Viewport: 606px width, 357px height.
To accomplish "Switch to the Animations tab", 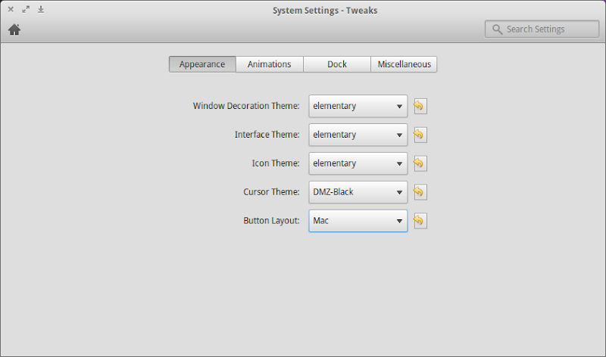I will (269, 64).
